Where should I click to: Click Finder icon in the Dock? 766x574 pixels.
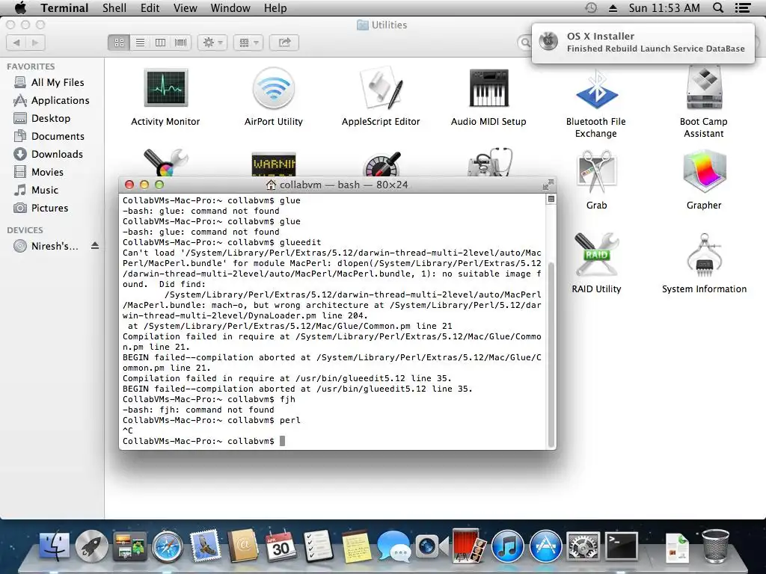tap(54, 546)
